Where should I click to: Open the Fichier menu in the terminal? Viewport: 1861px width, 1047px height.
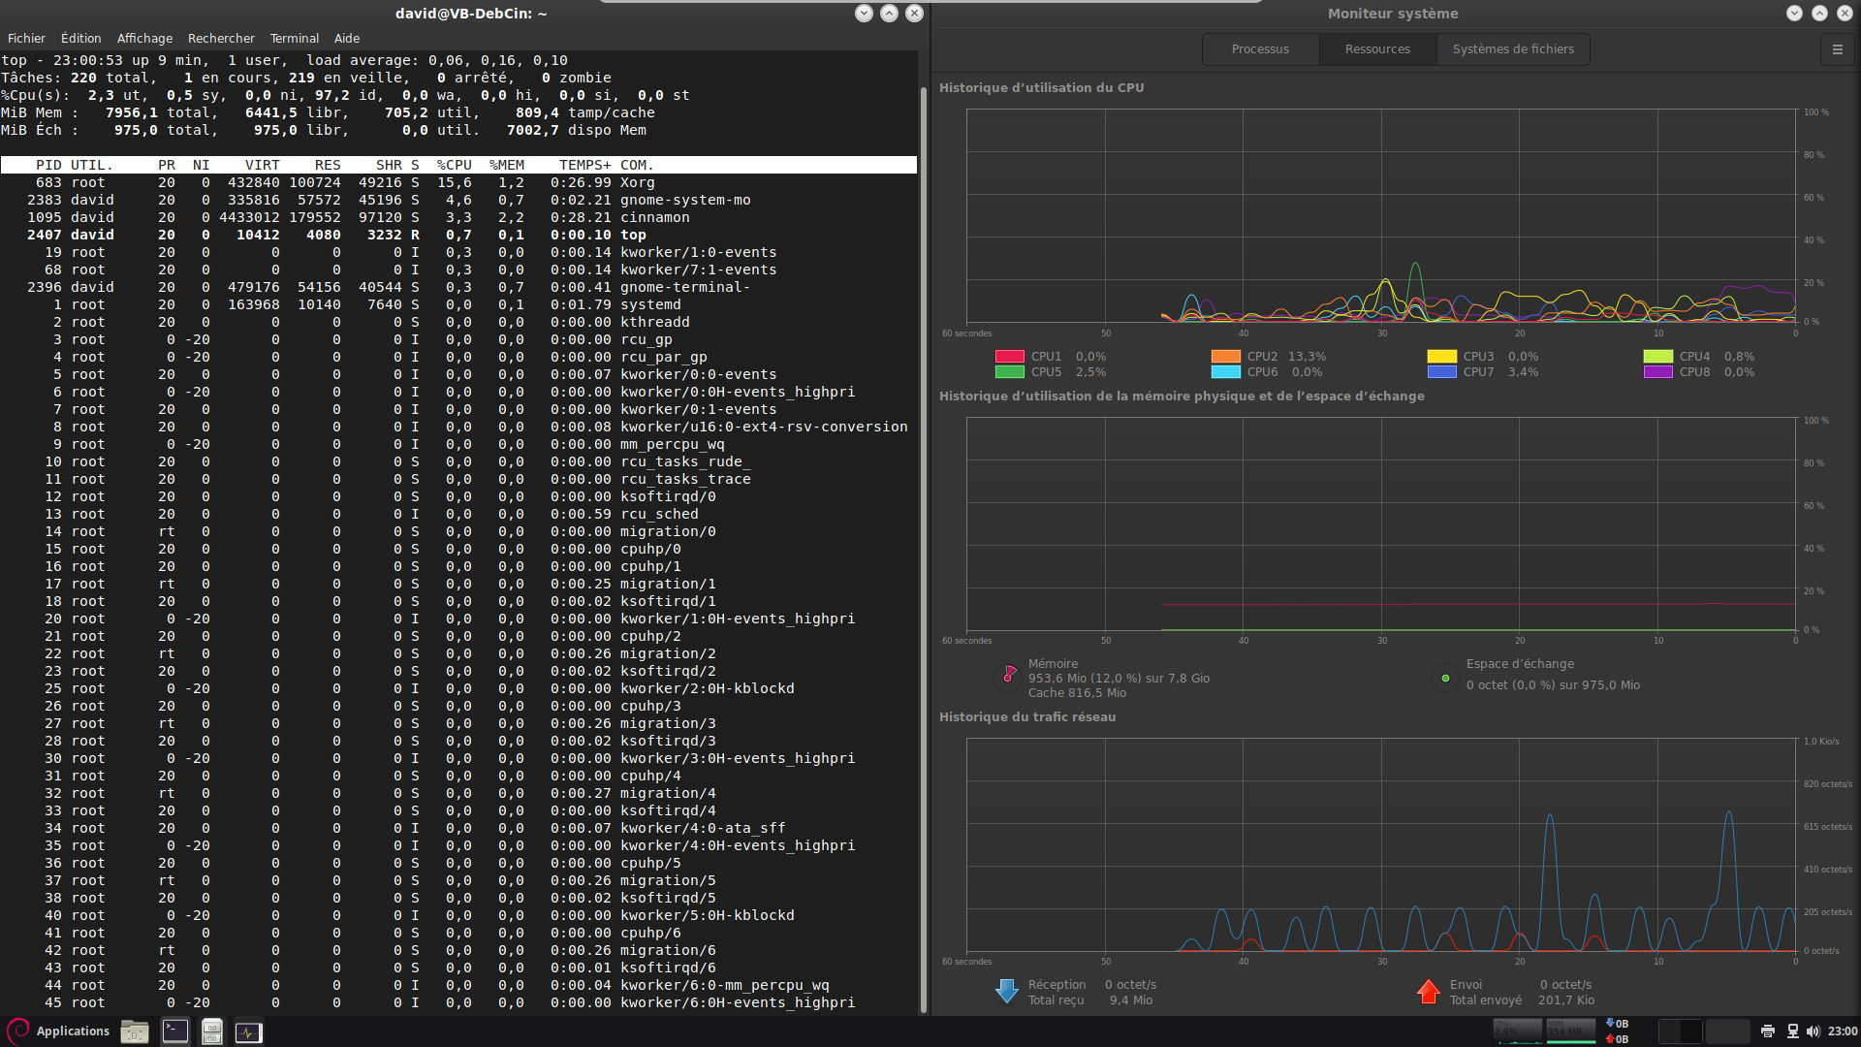coord(26,39)
